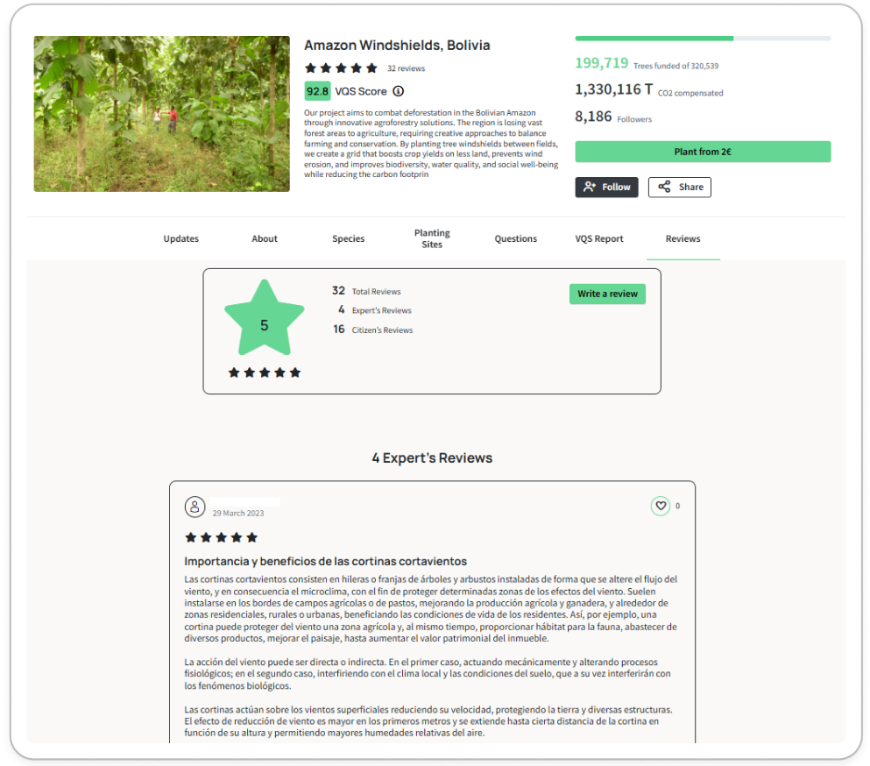
Task: Like the review with heart icon
Action: point(661,506)
